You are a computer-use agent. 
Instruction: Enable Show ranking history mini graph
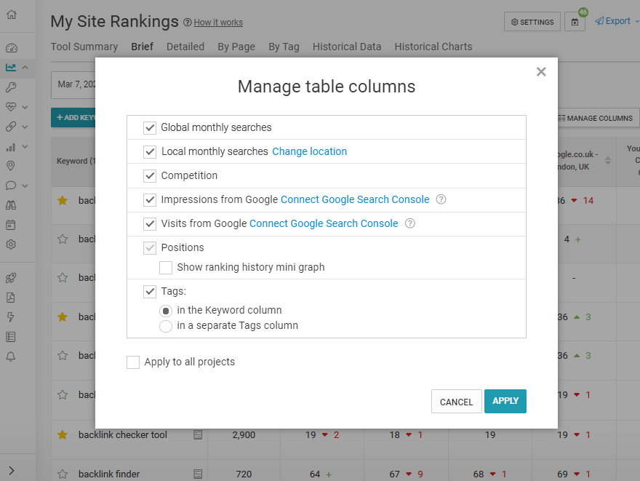(x=166, y=268)
